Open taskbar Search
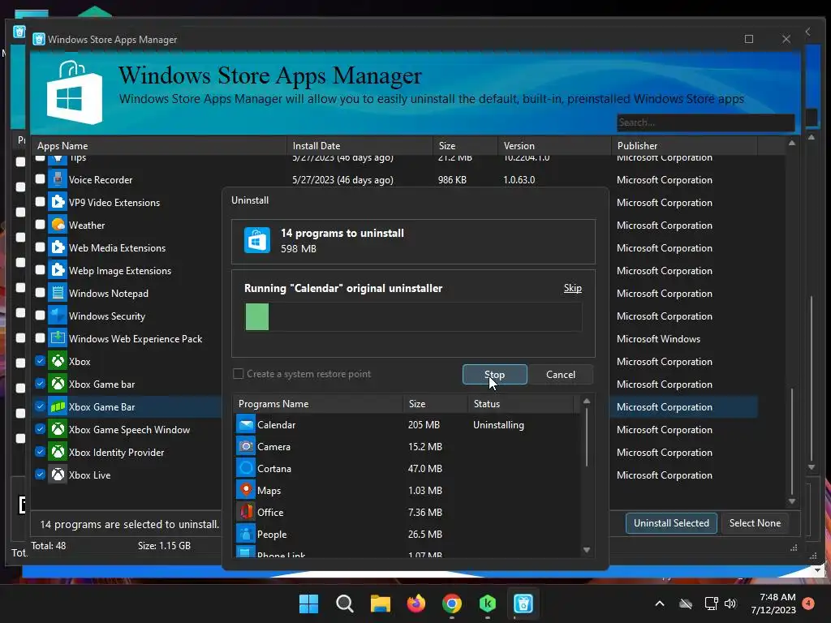 click(x=344, y=604)
